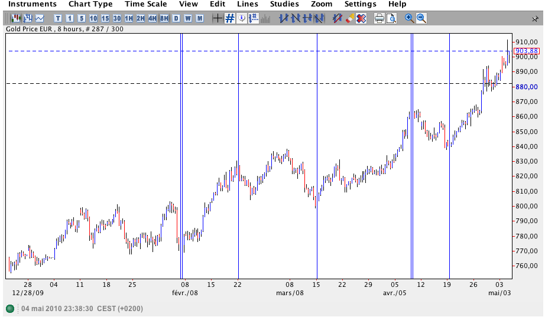Toggle the crosshair cursor
This screenshot has height=317, width=545.
[x=217, y=18]
